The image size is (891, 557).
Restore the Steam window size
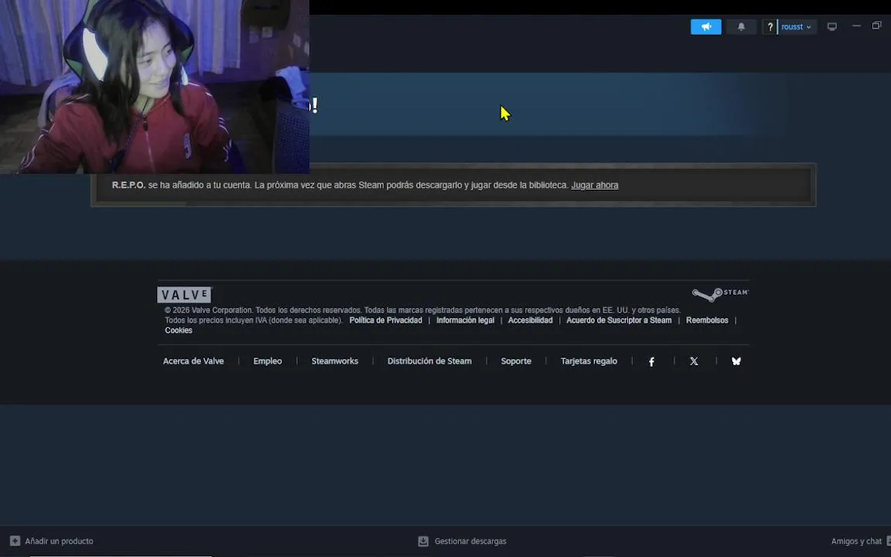tap(877, 26)
